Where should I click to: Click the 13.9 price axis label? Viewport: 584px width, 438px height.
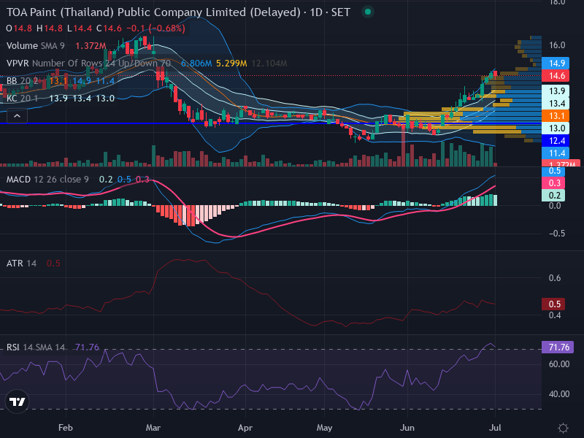coord(556,91)
